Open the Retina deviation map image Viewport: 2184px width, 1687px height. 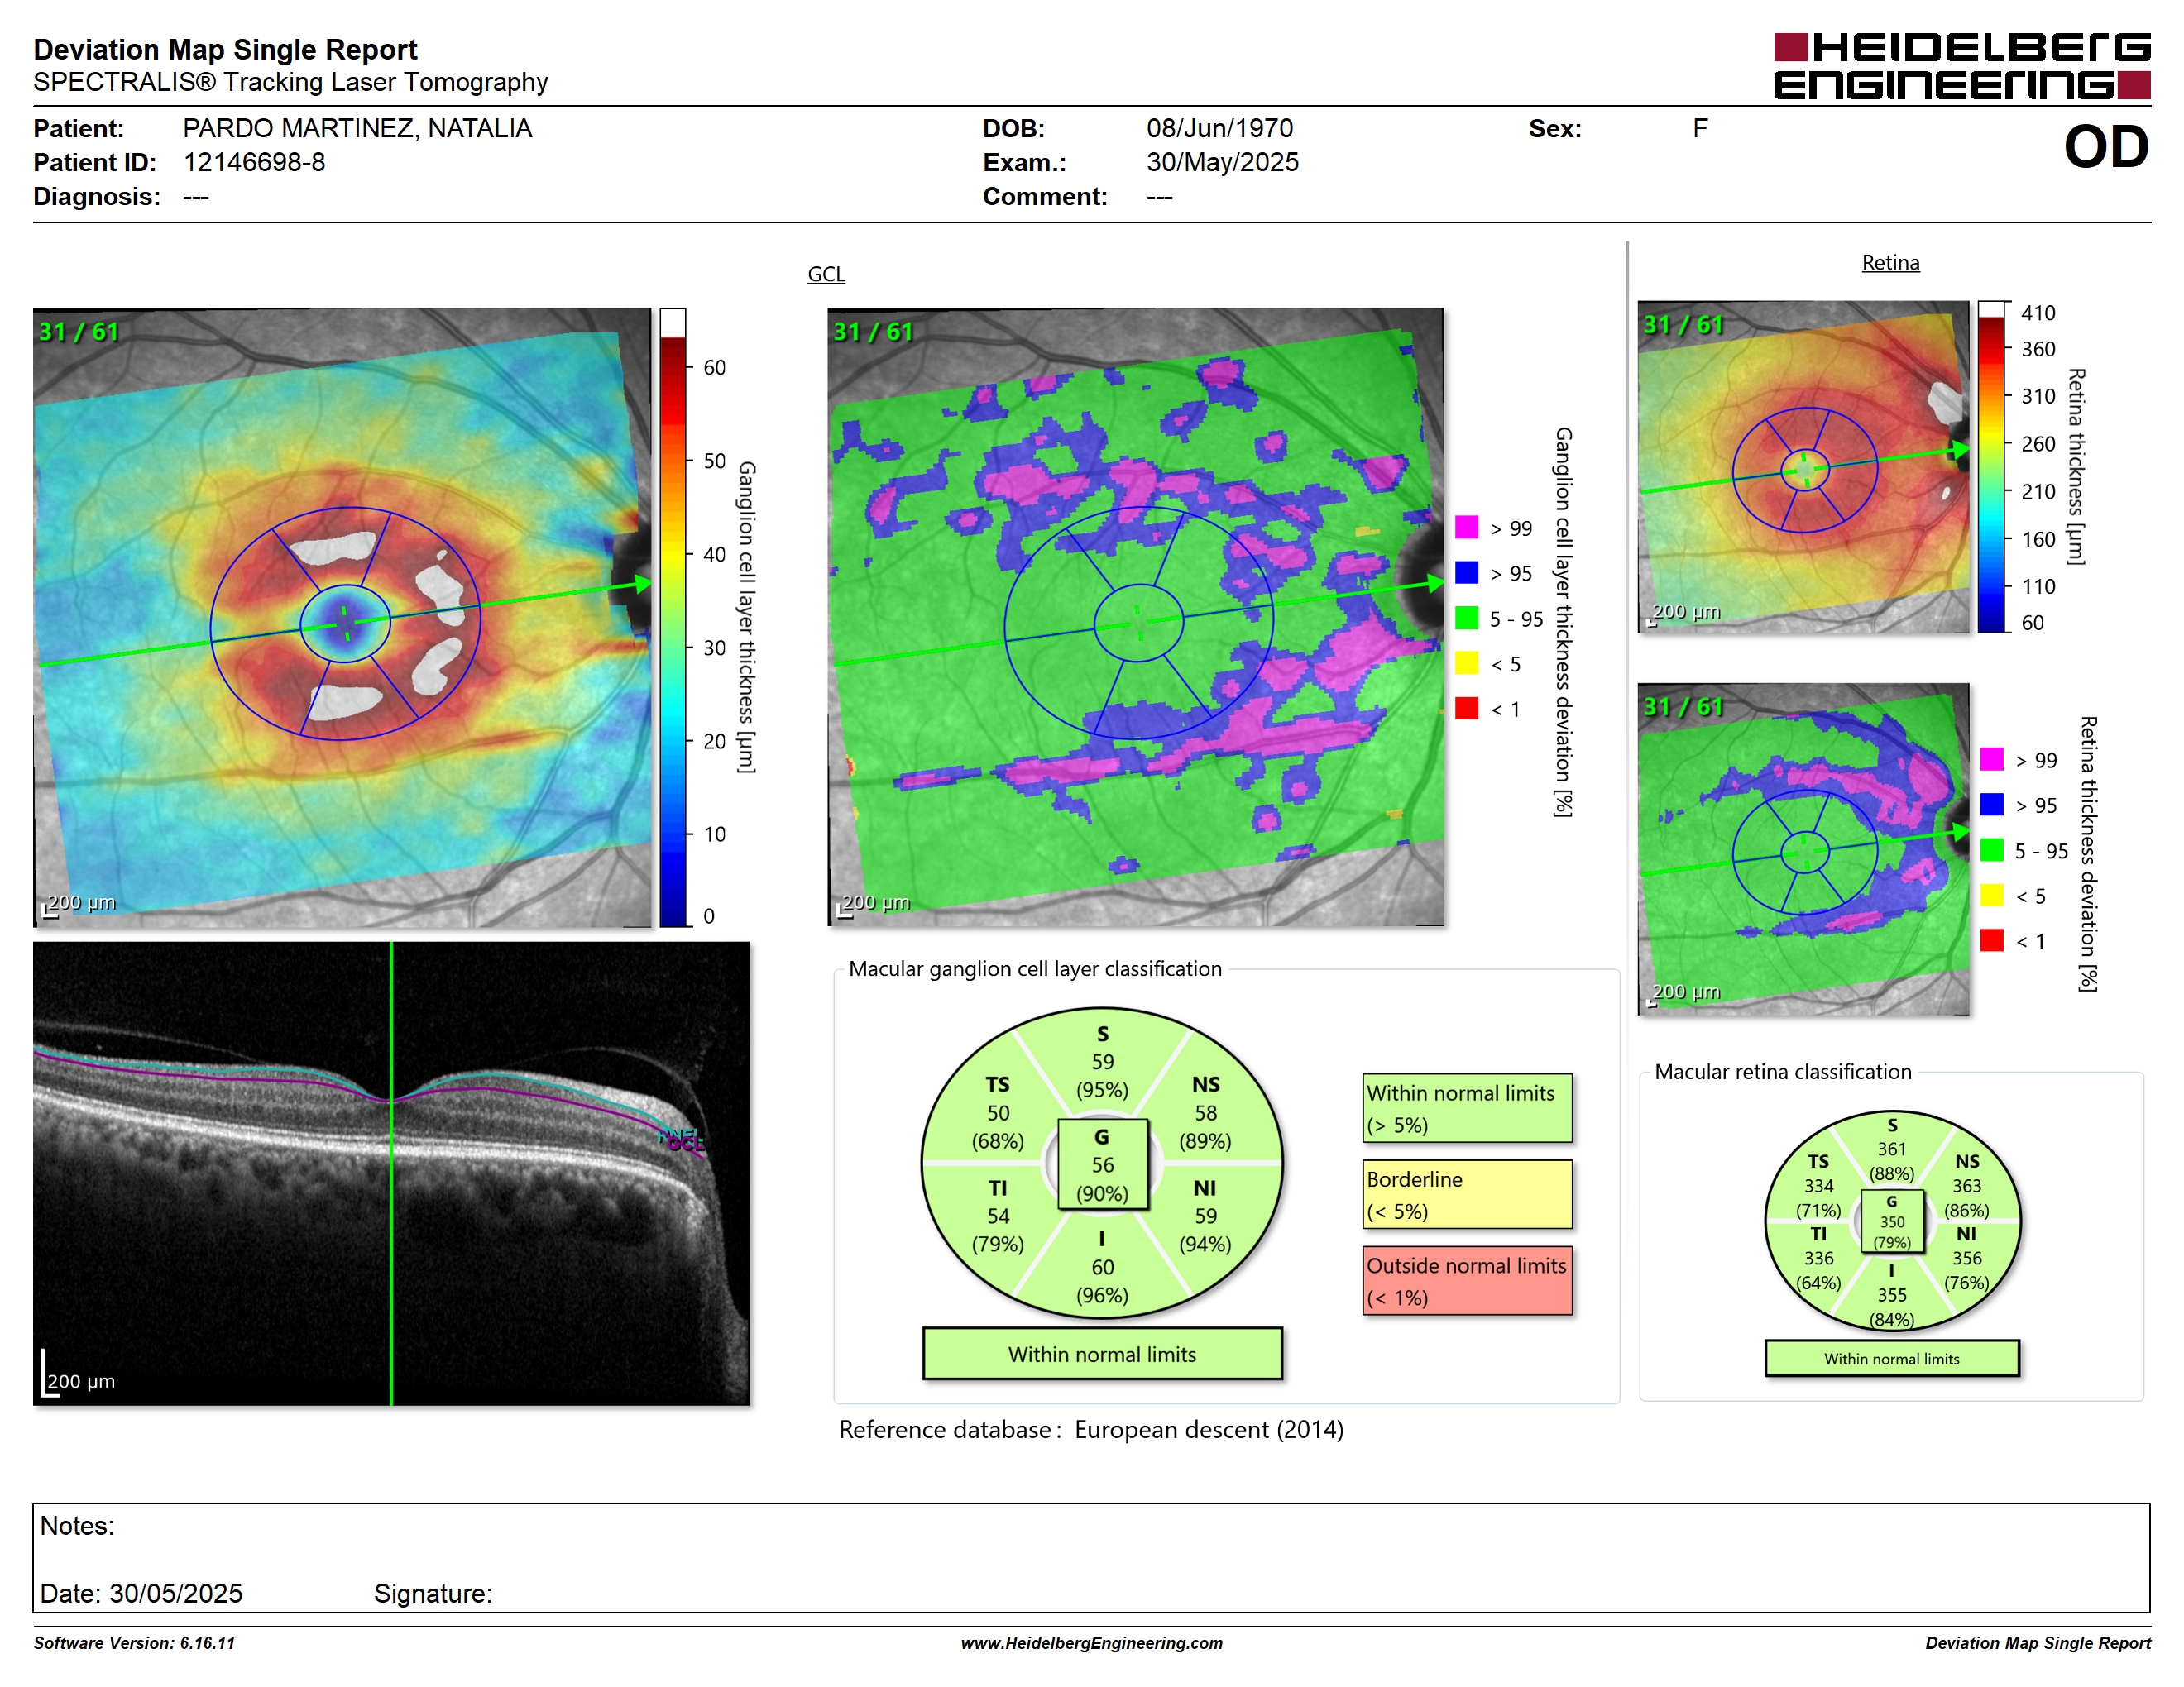pos(1804,848)
